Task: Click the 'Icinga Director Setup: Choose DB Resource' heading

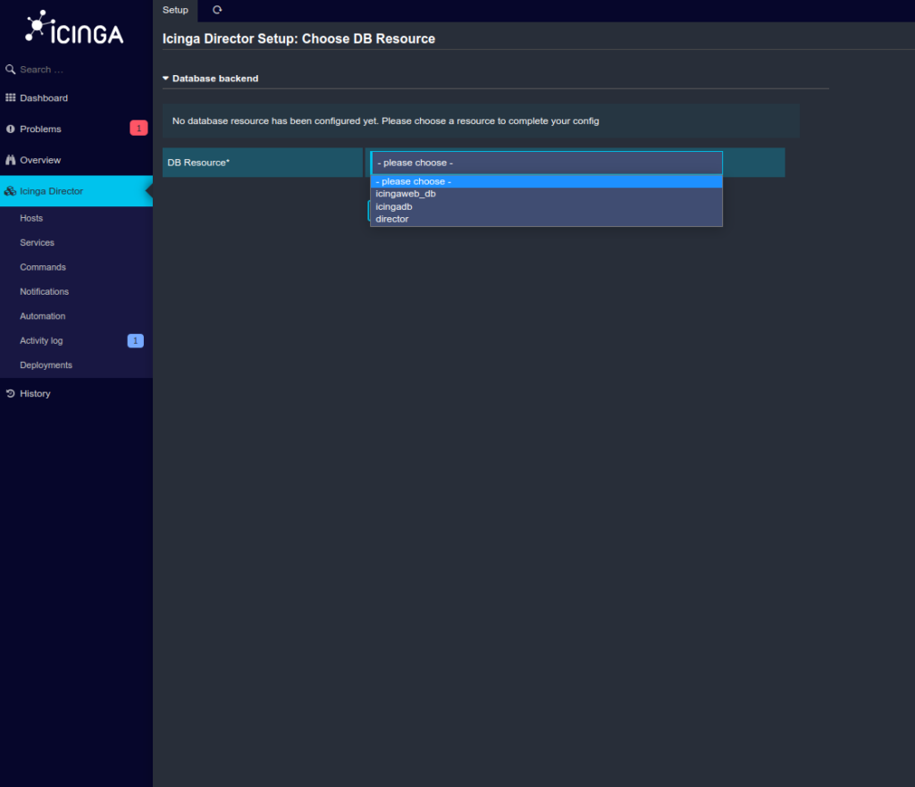Action: [x=298, y=38]
